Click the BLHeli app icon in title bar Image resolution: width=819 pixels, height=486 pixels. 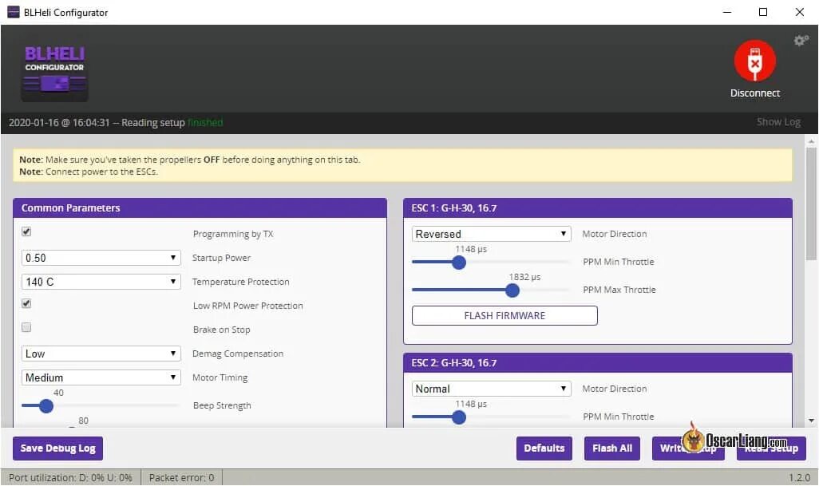pyautogui.click(x=14, y=12)
